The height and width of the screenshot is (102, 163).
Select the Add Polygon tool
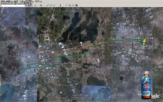pyautogui.click(x=47, y=5)
